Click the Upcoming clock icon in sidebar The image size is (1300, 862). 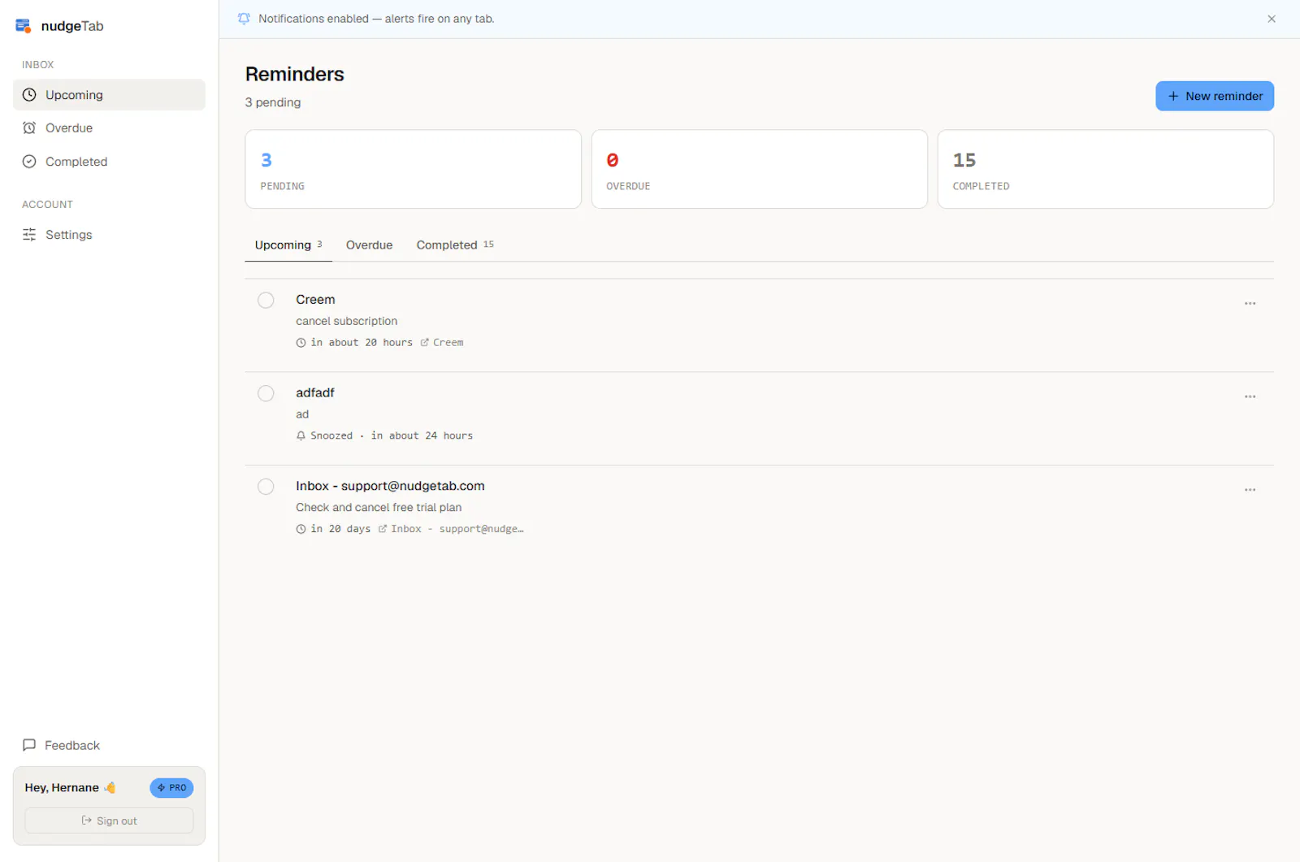pos(29,95)
